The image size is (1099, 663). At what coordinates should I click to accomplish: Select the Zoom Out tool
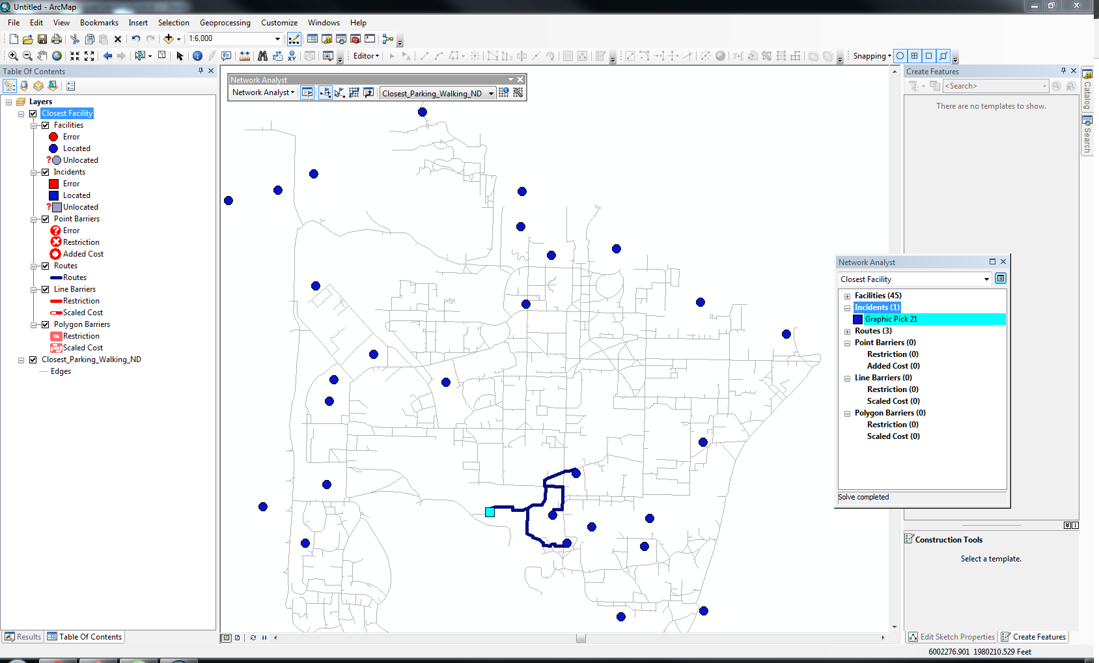point(27,56)
